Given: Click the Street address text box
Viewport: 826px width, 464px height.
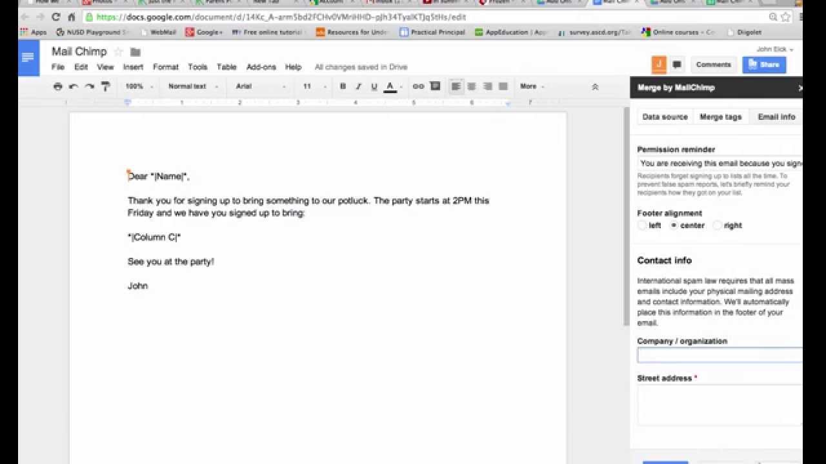Looking at the screenshot, I should pyautogui.click(x=720, y=405).
